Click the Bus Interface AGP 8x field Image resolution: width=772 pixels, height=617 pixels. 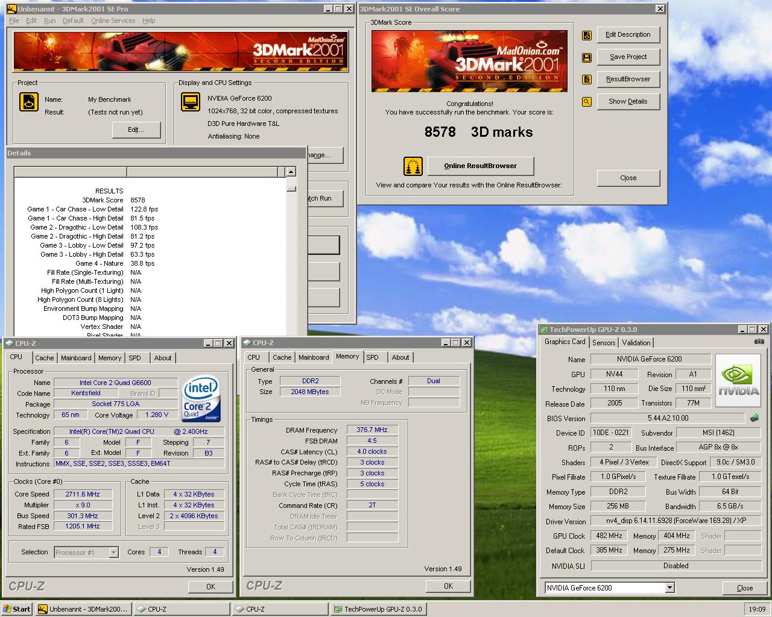718,448
